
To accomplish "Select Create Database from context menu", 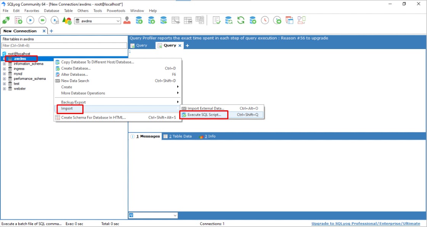I will click(x=118, y=68).
